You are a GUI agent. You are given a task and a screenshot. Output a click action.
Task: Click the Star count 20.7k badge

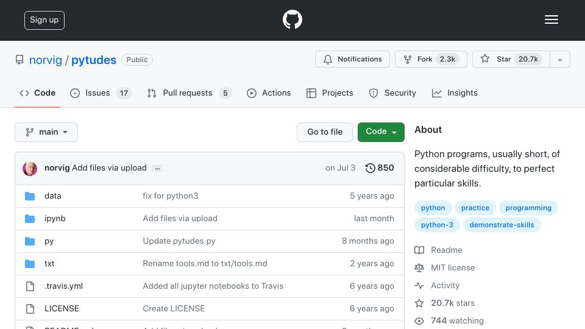coord(528,59)
